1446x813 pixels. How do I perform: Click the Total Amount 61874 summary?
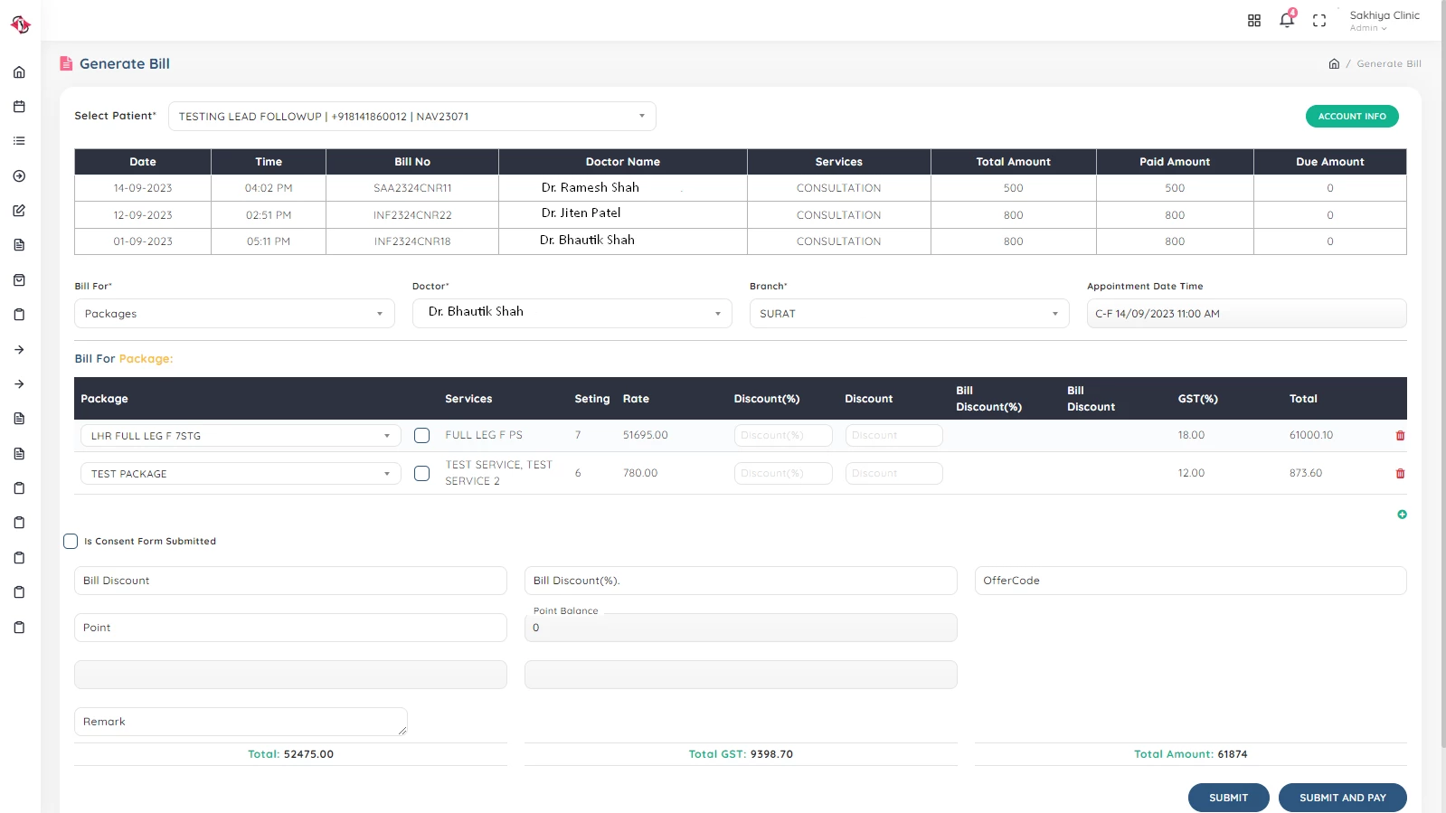1190,754
